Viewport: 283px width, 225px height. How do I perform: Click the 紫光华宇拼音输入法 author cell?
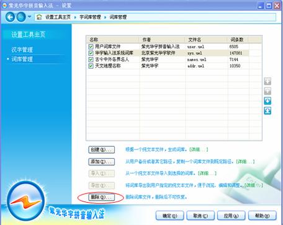tap(160, 46)
